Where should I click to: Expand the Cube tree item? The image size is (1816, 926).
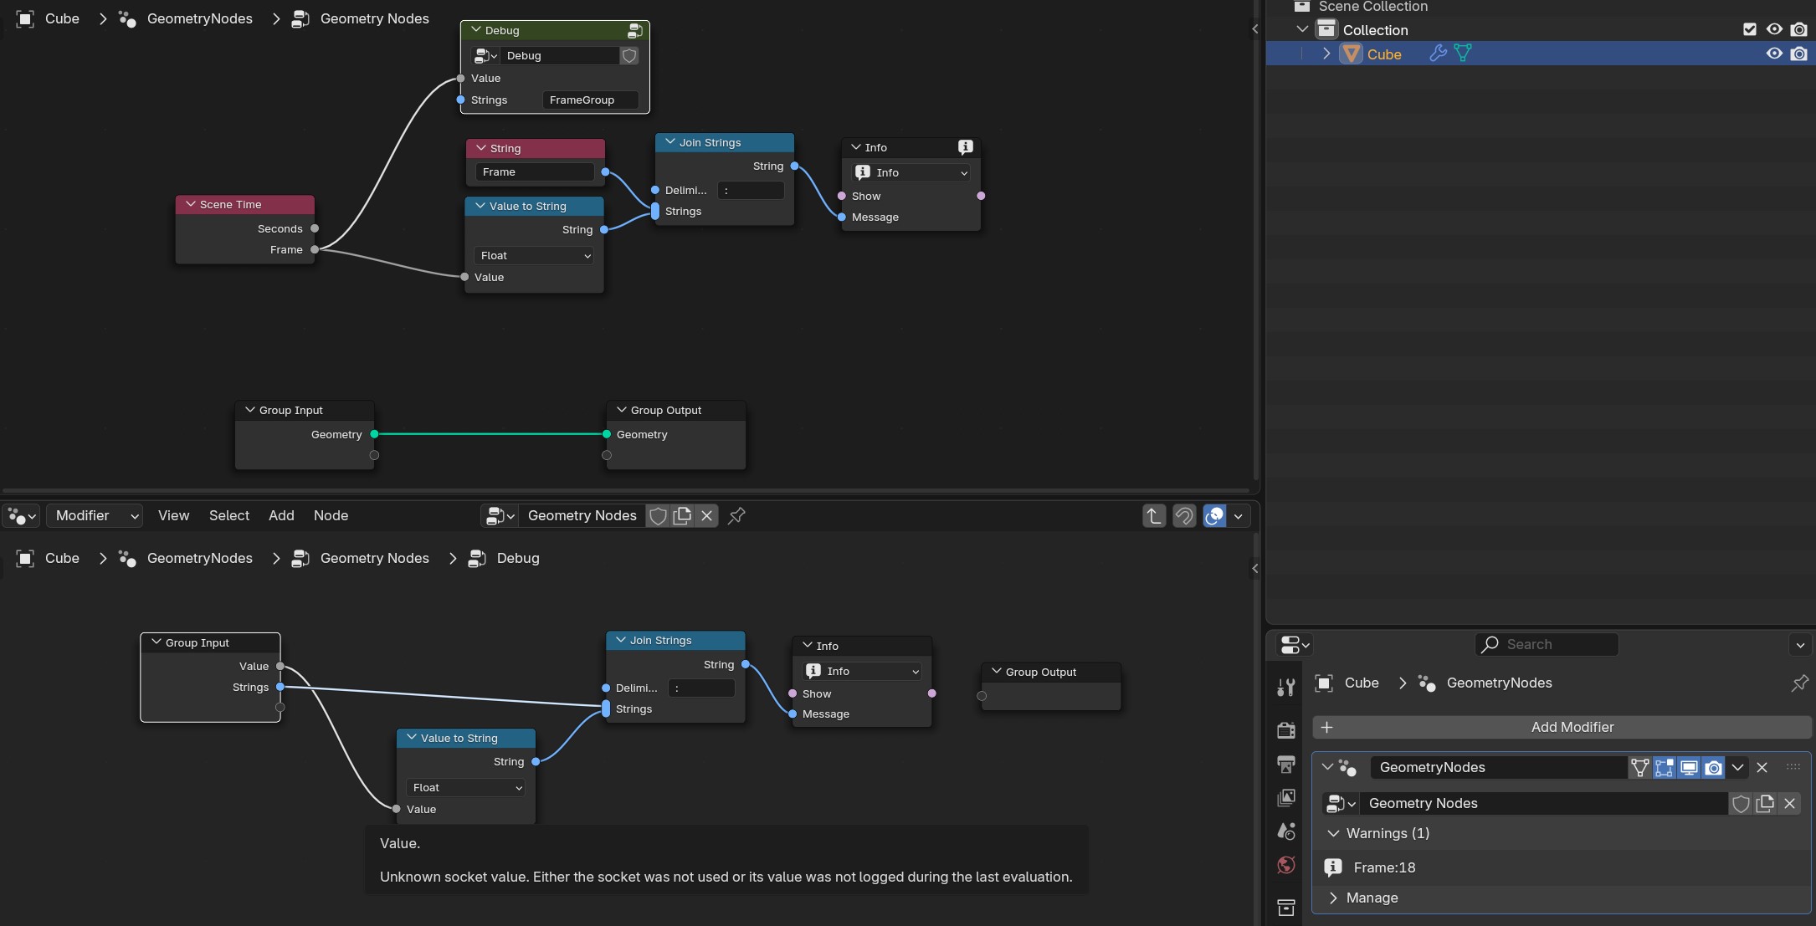pos(1326,54)
